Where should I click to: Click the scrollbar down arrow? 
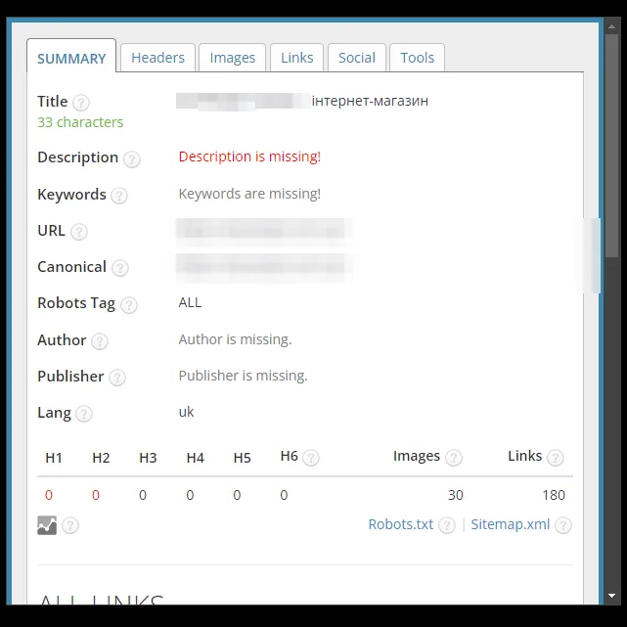[x=611, y=596]
